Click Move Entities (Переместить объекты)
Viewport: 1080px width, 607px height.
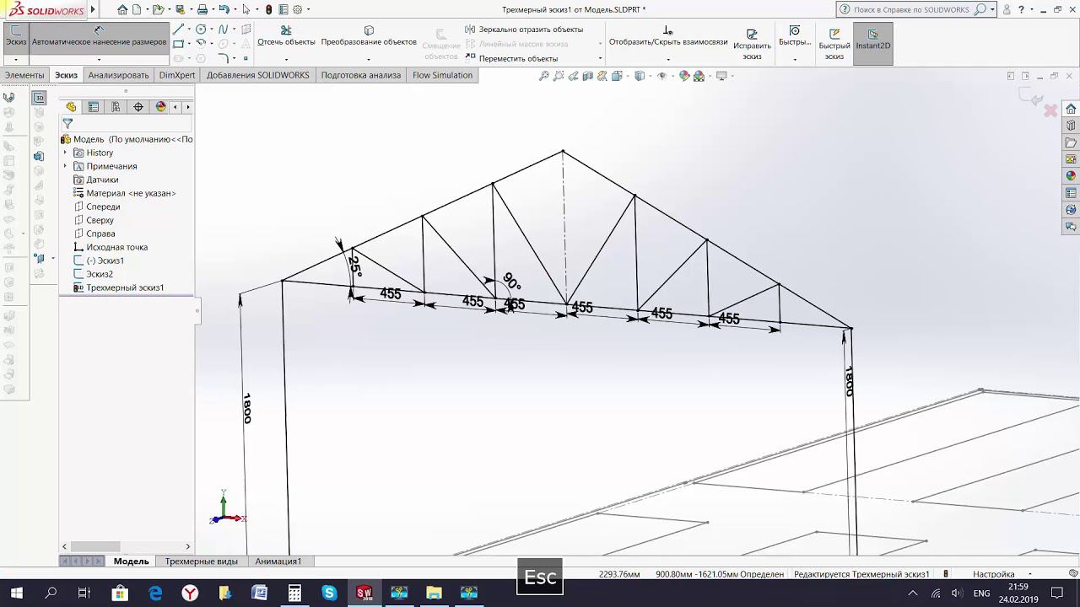511,58
